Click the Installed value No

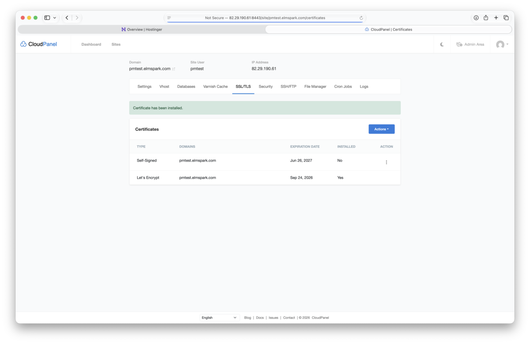(340, 160)
